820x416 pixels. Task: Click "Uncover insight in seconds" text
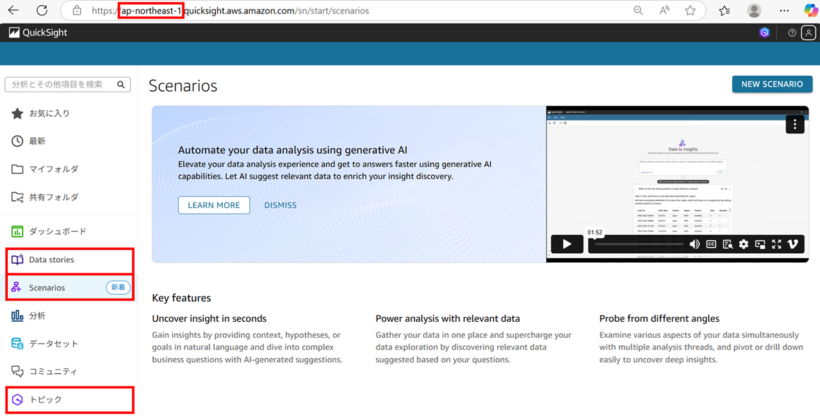(x=209, y=319)
